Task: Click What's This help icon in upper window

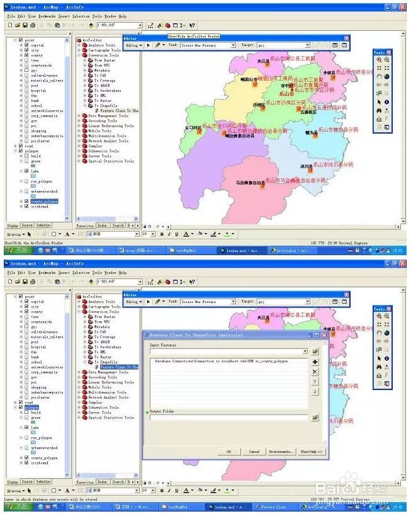Action: (193, 25)
